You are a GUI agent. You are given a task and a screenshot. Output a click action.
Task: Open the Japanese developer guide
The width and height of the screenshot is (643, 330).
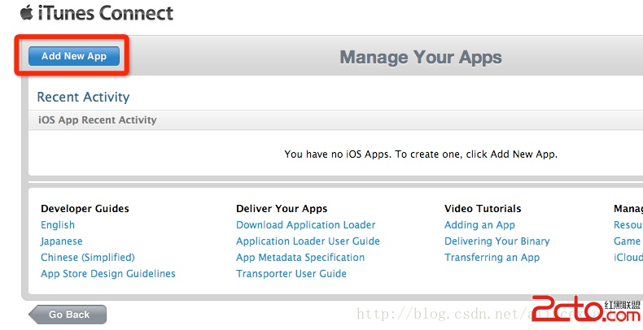62,241
